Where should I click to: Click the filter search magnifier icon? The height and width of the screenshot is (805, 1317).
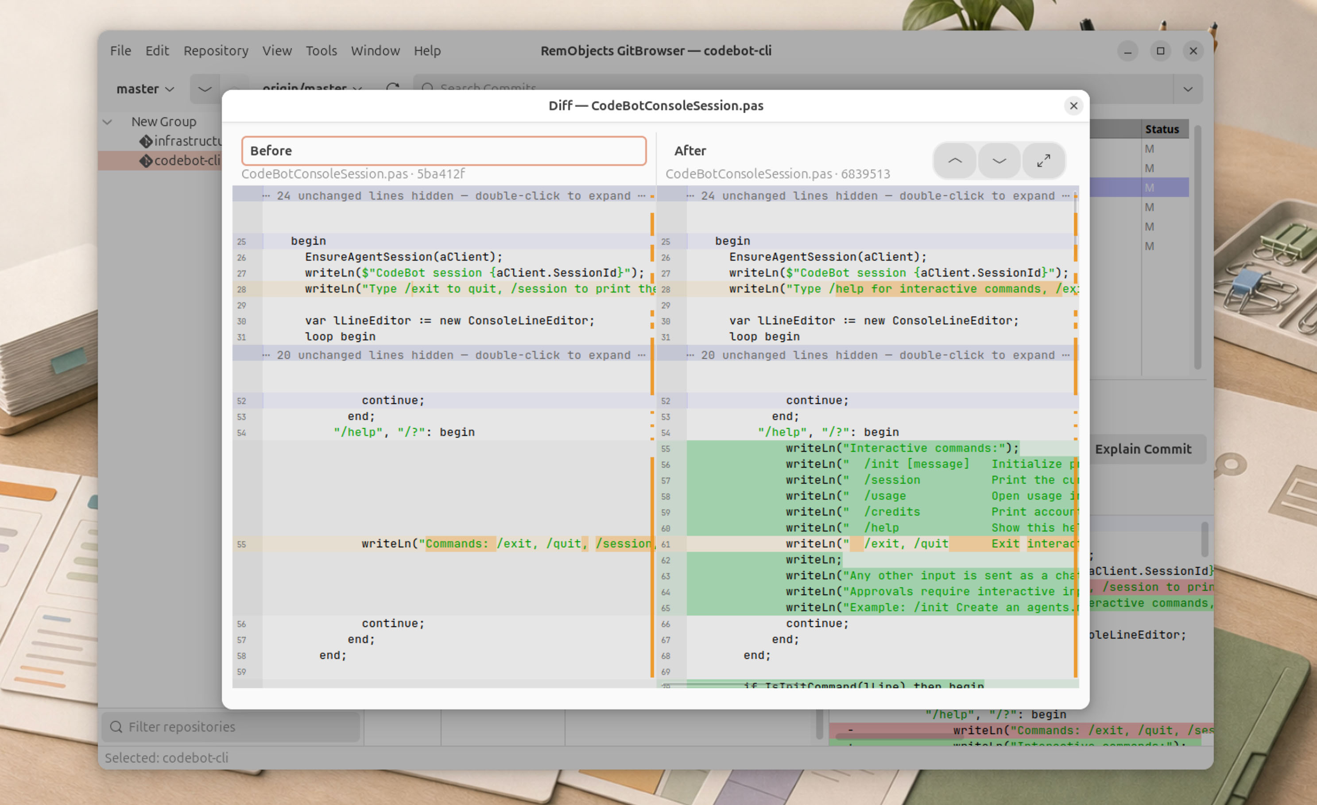[116, 727]
